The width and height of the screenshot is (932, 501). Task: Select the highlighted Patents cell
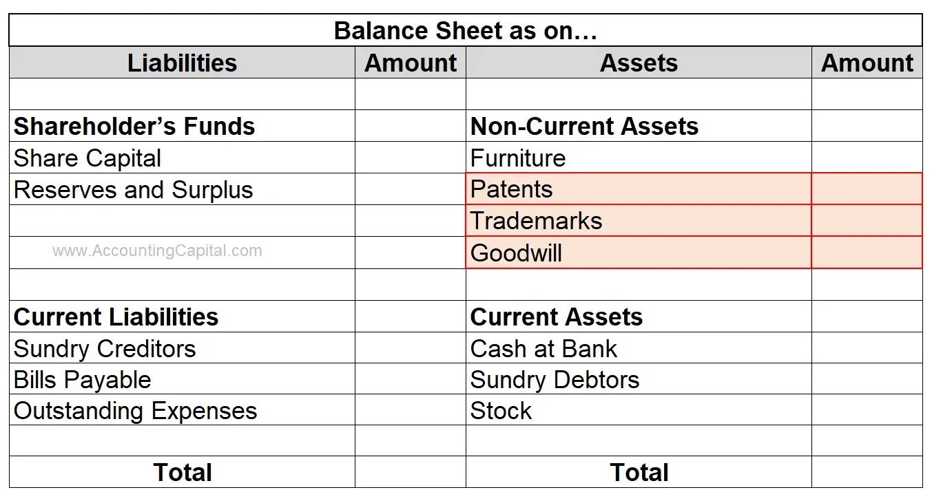[639, 189]
